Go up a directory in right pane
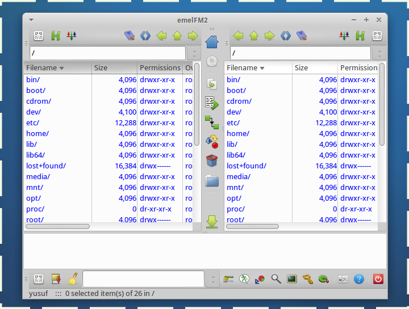409x309 pixels. click(x=254, y=36)
